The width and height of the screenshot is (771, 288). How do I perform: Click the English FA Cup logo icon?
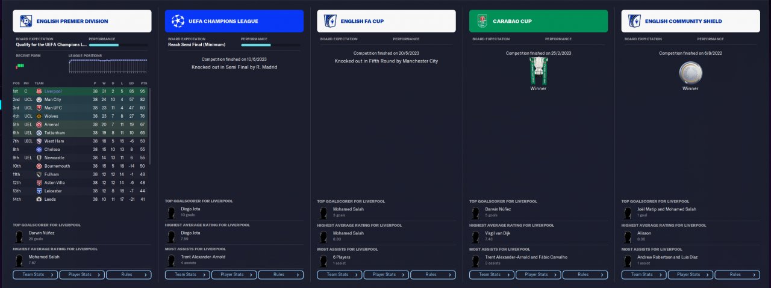(x=330, y=21)
